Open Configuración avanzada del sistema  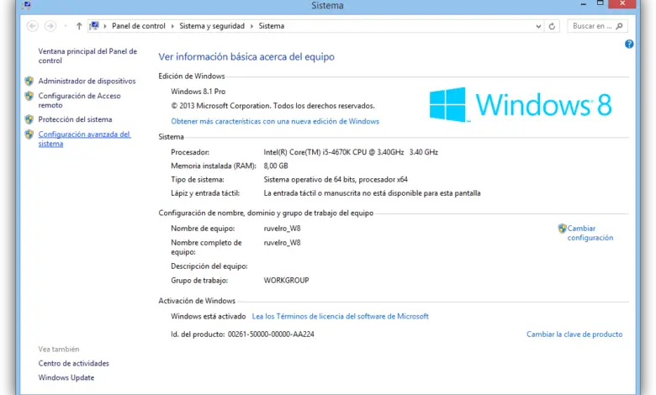[84, 139]
